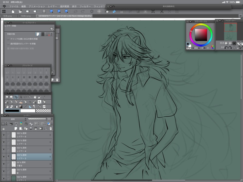Select the hand move tool
Viewport: 243px width, 182px height.
[35, 97]
